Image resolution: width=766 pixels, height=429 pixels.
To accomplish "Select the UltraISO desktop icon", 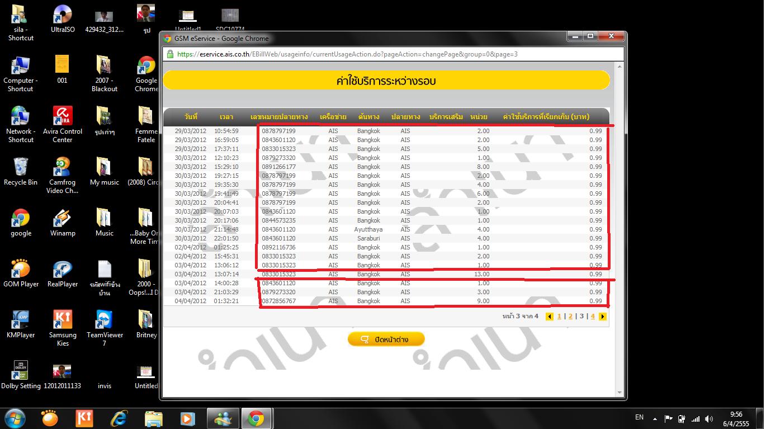I will (63, 19).
